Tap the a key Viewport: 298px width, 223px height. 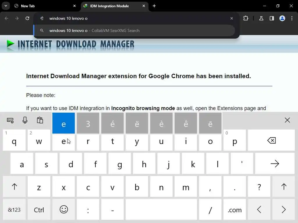coord(22,163)
